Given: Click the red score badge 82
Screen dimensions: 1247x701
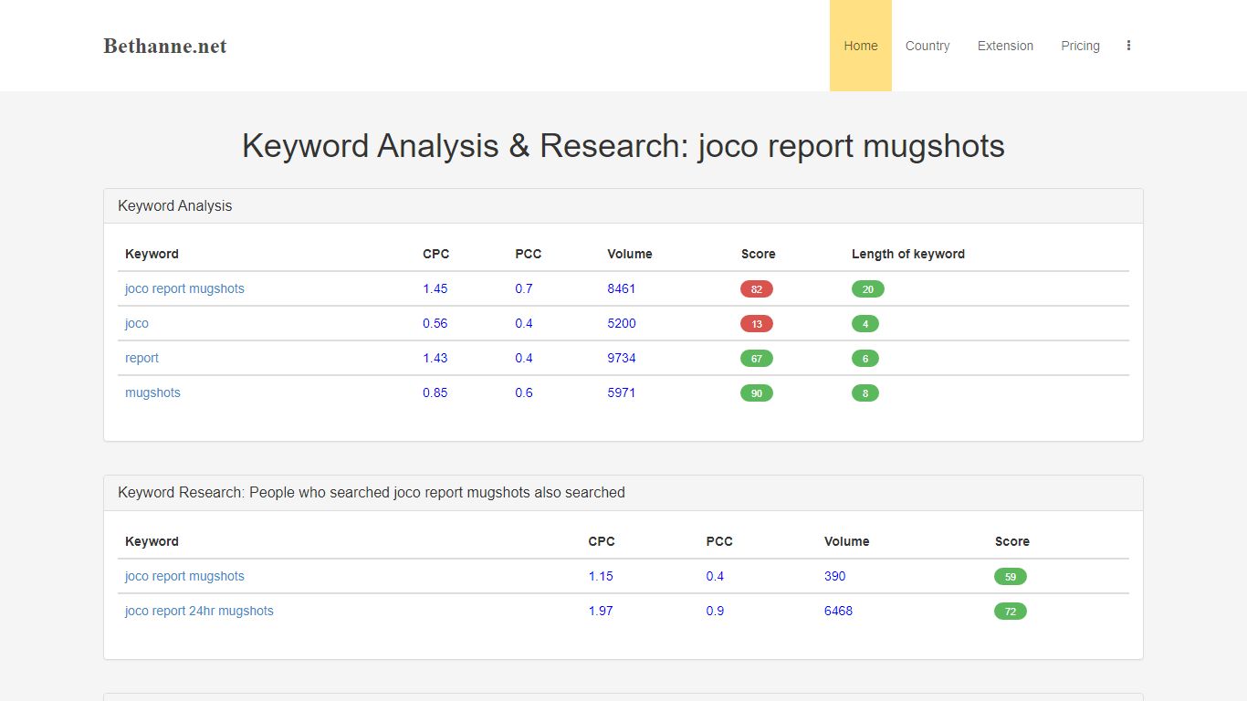Looking at the screenshot, I should [757, 289].
